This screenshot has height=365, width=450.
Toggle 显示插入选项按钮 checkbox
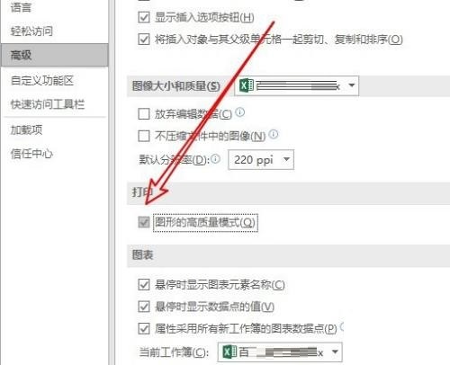pyautogui.click(x=144, y=17)
